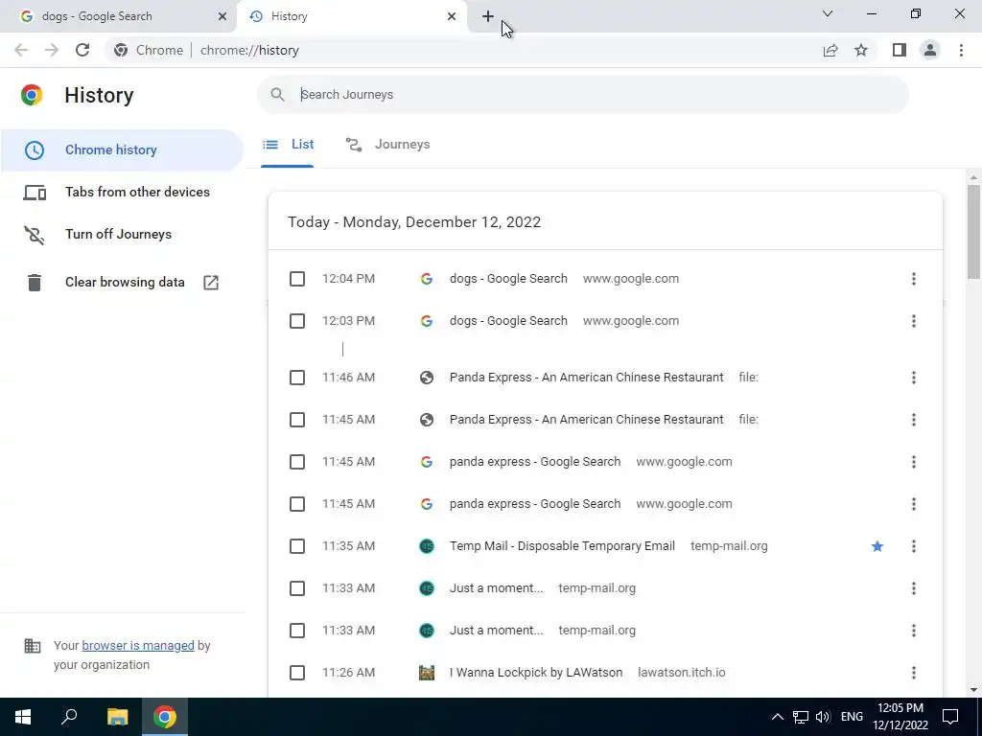Viewport: 982px width, 736px height.
Task: Click the share page icon in address bar
Action: click(830, 50)
